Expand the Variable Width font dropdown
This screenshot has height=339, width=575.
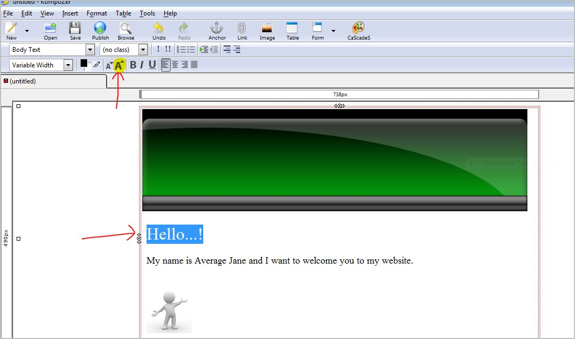pos(68,65)
